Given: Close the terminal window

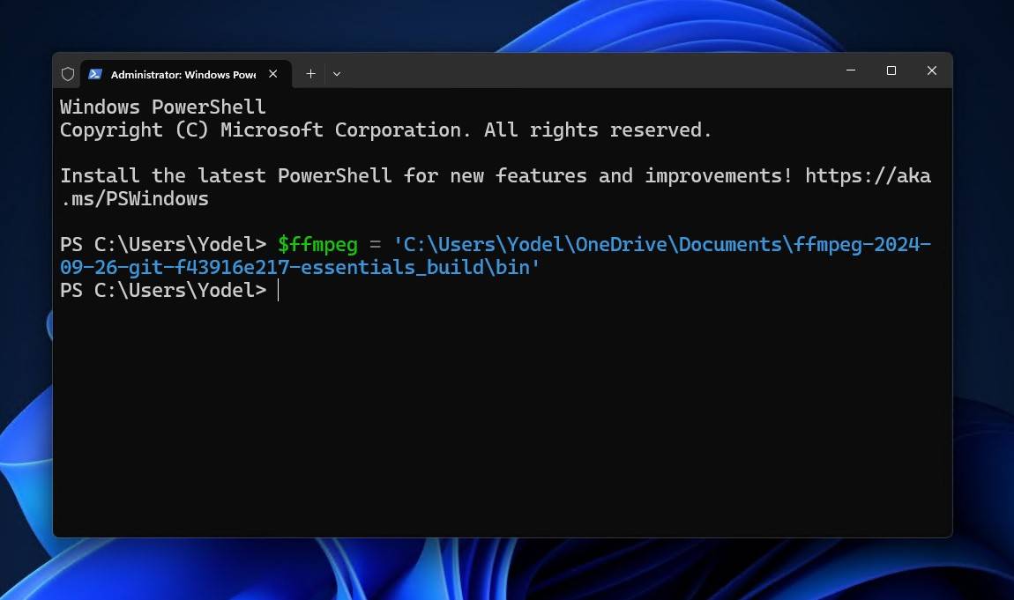Looking at the screenshot, I should pyautogui.click(x=932, y=71).
